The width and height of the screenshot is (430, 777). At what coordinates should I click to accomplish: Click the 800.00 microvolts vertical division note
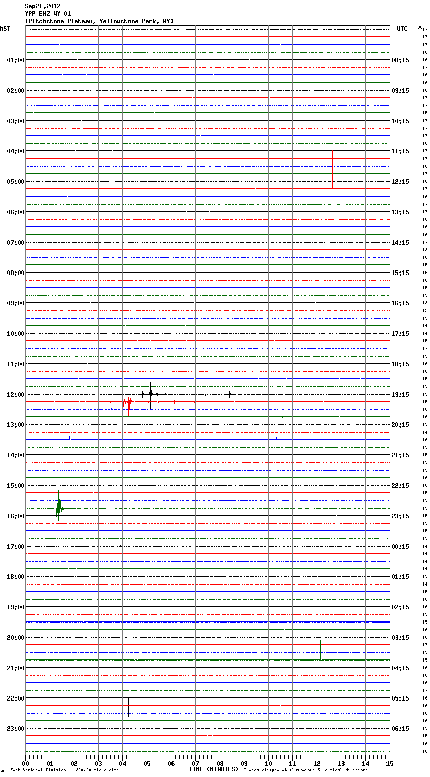[64, 770]
